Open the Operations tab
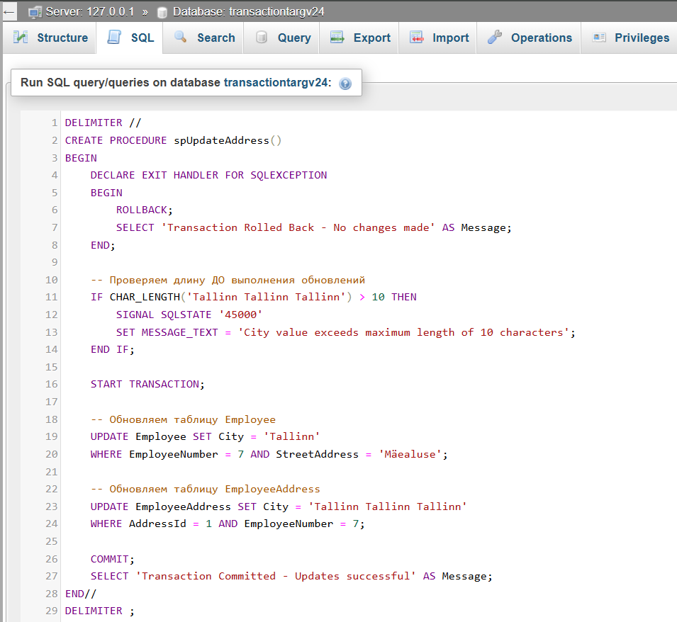 [x=529, y=38]
